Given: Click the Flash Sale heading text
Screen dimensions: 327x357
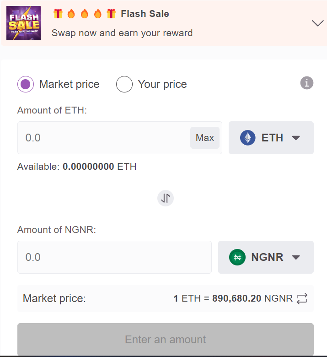Looking at the screenshot, I should click(145, 14).
